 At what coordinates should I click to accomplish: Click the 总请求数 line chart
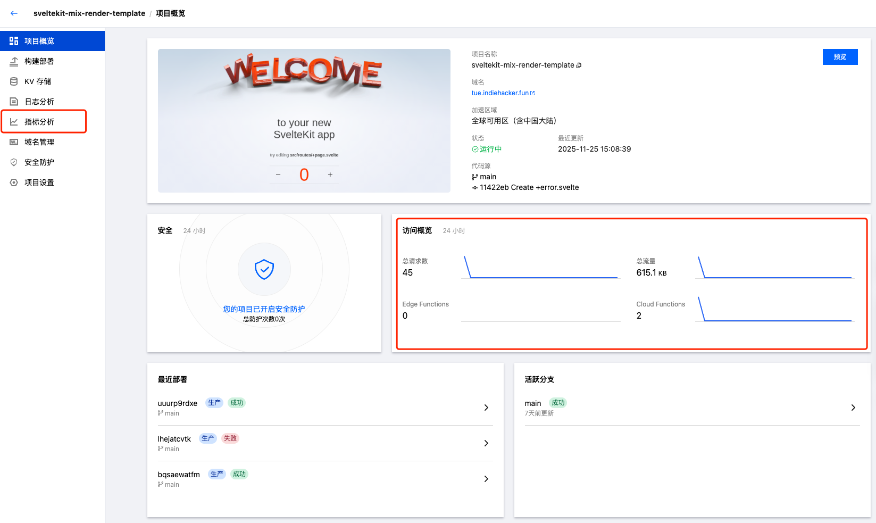tap(540, 268)
